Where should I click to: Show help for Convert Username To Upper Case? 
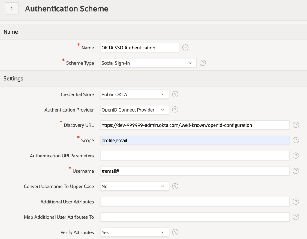point(175,186)
